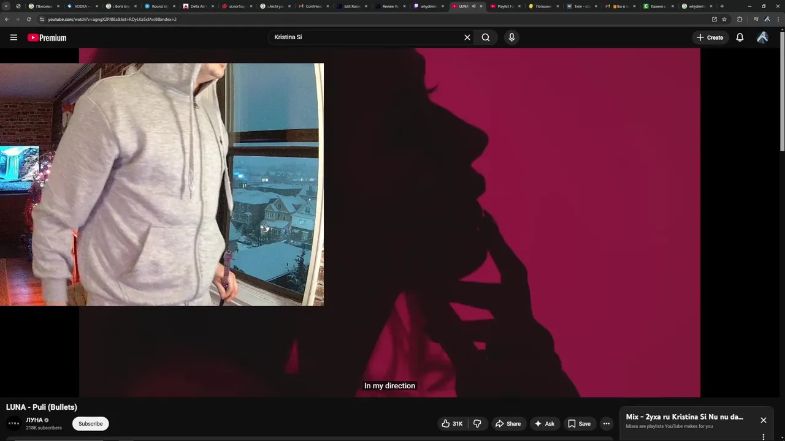Click the 218K subscribers text
785x441 pixels.
click(x=44, y=428)
